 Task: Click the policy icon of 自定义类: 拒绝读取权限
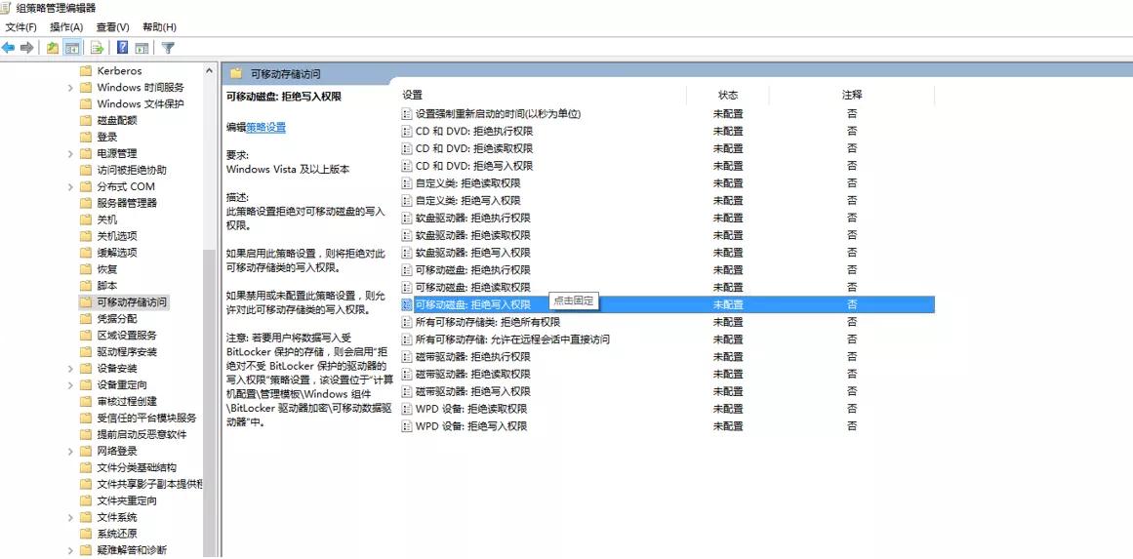[407, 183]
